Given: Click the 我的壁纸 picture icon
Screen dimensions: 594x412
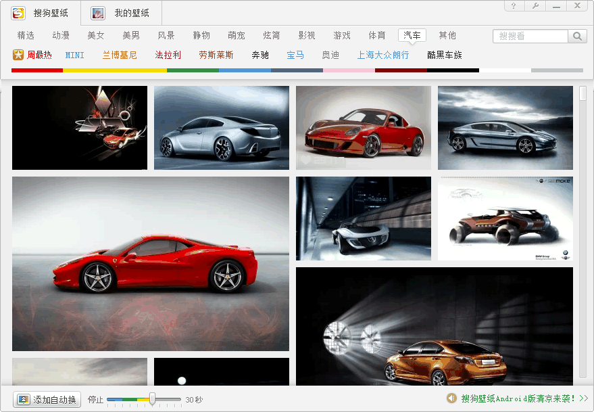Looking at the screenshot, I should coord(98,13).
